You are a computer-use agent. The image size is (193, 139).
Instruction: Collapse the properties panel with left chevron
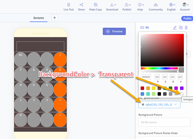187,54
